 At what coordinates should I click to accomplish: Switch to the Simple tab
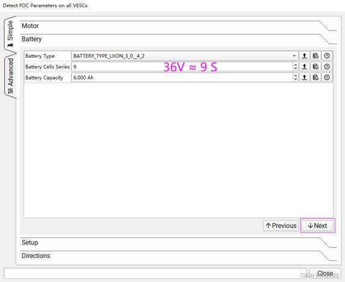tap(10, 33)
